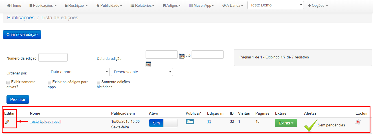This screenshot has height=134, width=373.
Task: Click the red delete icon under Excluir
Action: click(358, 122)
